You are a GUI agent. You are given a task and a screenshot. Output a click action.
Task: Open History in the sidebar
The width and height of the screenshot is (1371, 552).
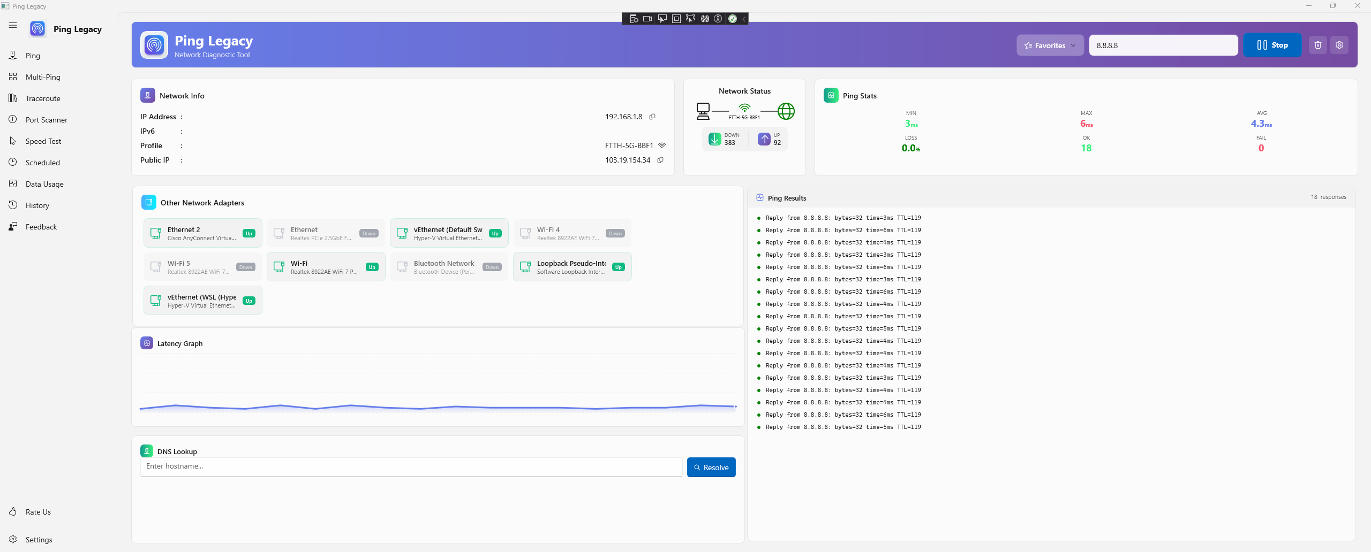(x=59, y=205)
